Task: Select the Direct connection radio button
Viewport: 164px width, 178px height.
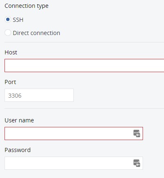Action: click(8, 33)
